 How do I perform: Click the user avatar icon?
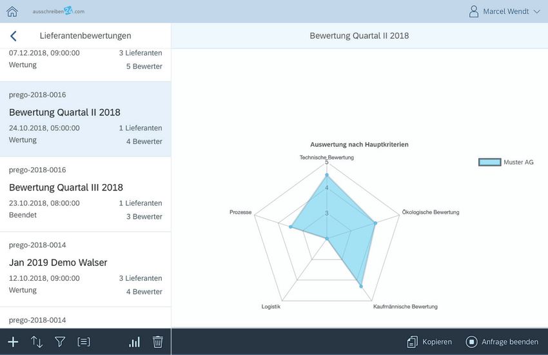[474, 11]
